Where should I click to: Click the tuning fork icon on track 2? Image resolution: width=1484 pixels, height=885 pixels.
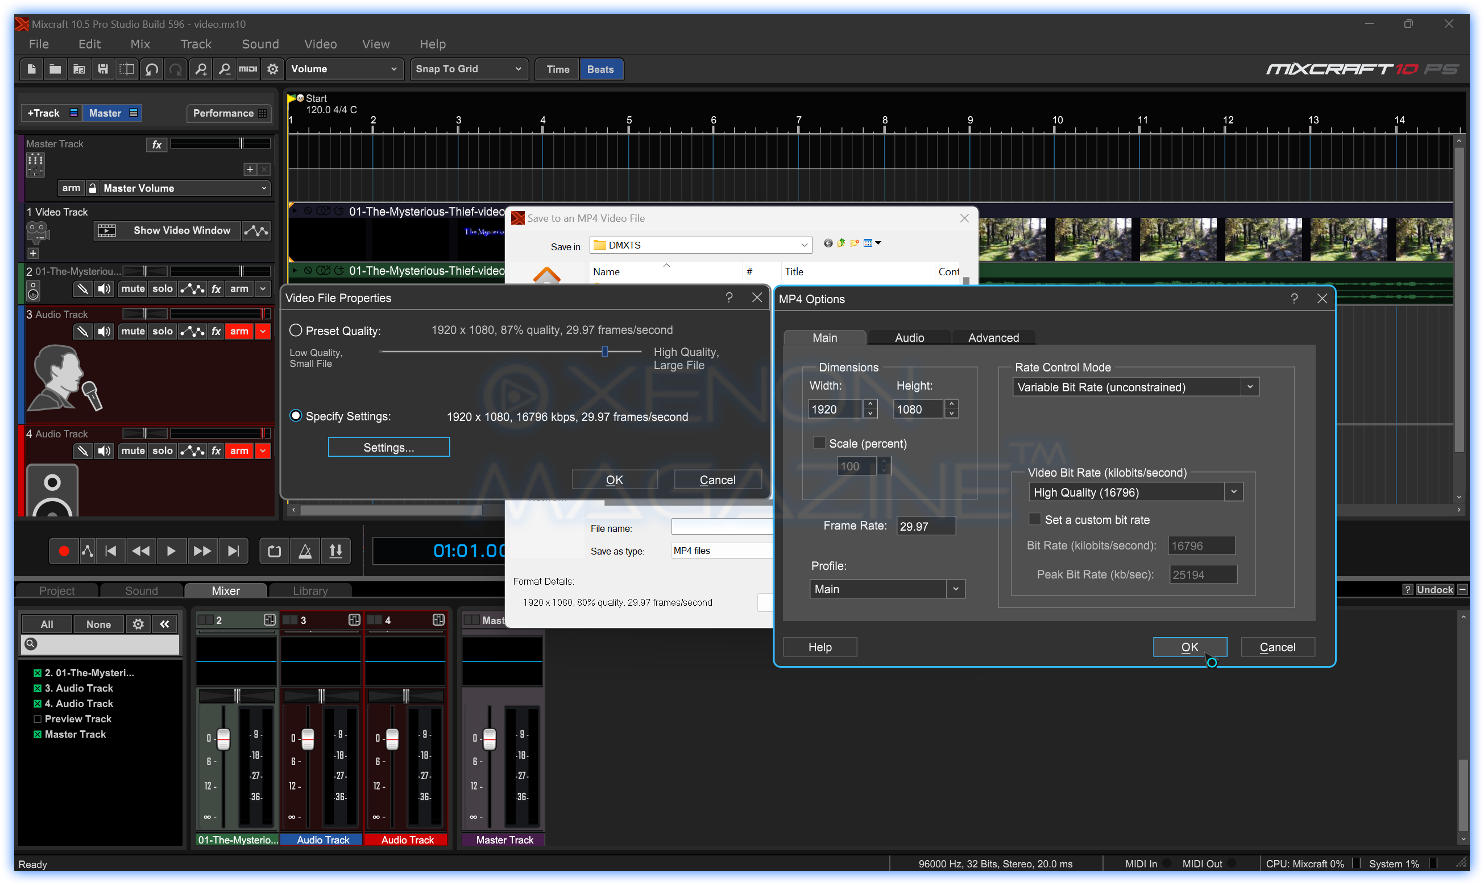tap(82, 288)
